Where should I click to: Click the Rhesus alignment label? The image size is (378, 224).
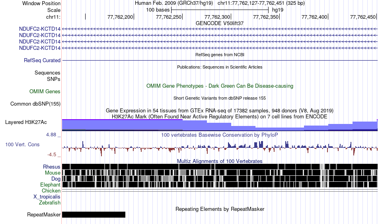click(x=52, y=167)
